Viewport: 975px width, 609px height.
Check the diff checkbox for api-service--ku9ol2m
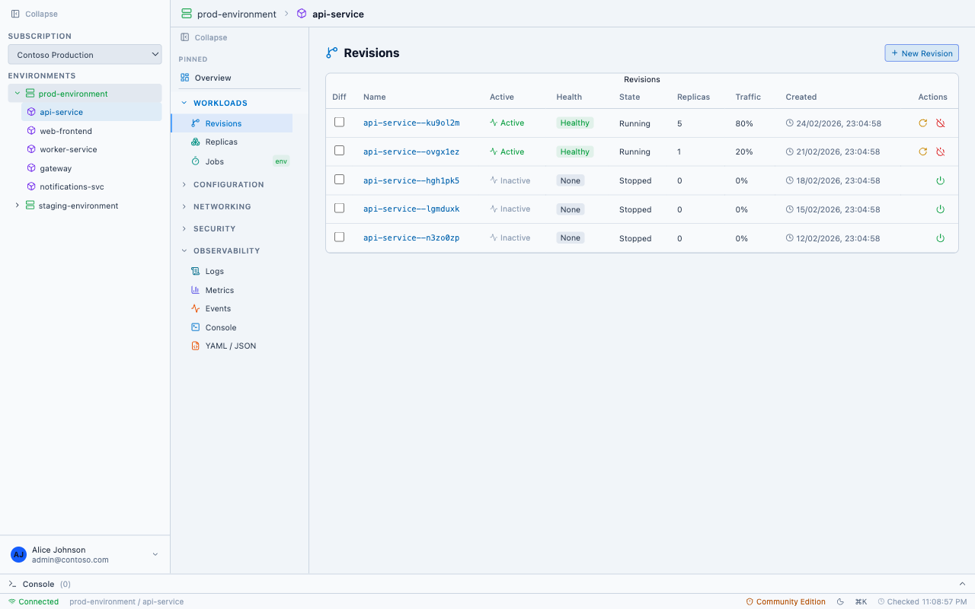tap(339, 121)
